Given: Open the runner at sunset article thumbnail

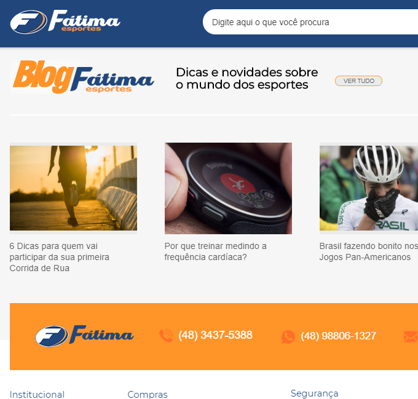Looking at the screenshot, I should pyautogui.click(x=73, y=188).
